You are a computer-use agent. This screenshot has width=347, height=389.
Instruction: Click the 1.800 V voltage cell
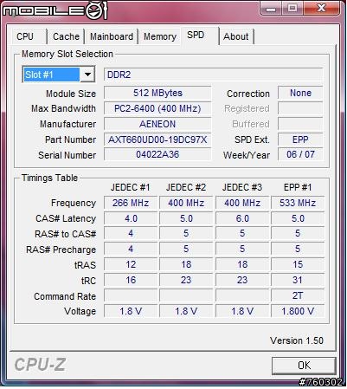click(x=298, y=312)
